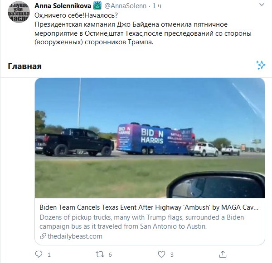Click the reply count number 1
The width and height of the screenshot is (272, 263).
[49, 255]
